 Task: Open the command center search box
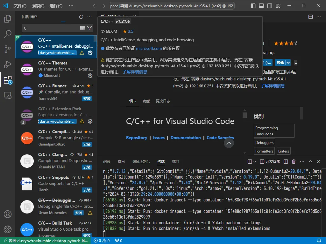click(x=172, y=6)
